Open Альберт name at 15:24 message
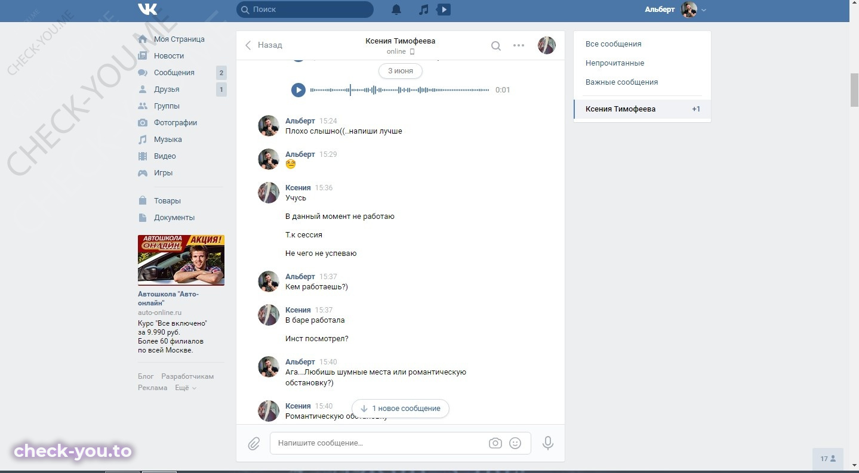Screen dimensions: 859x473 pyautogui.click(x=300, y=121)
